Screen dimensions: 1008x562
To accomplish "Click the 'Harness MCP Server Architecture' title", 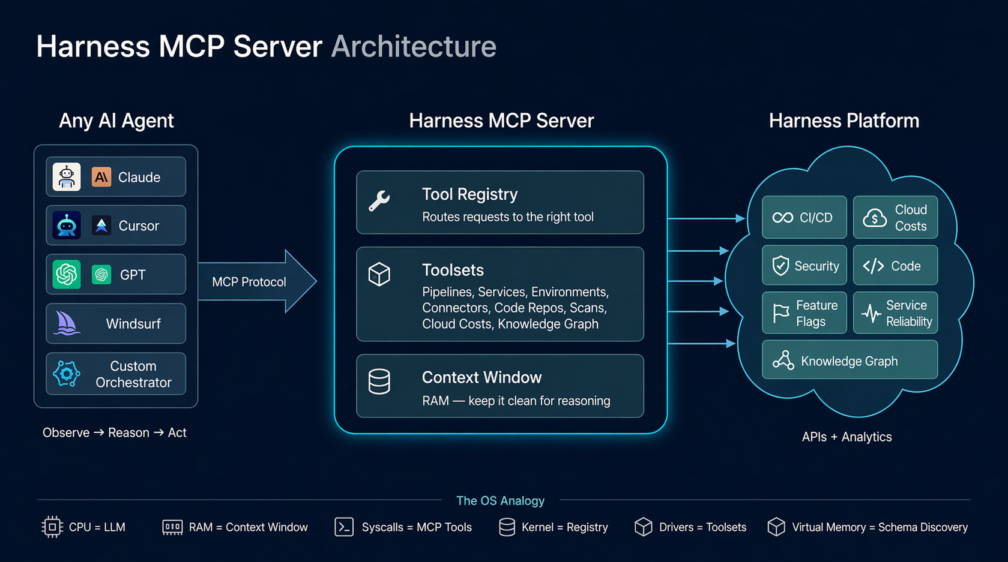I will 266,47.
